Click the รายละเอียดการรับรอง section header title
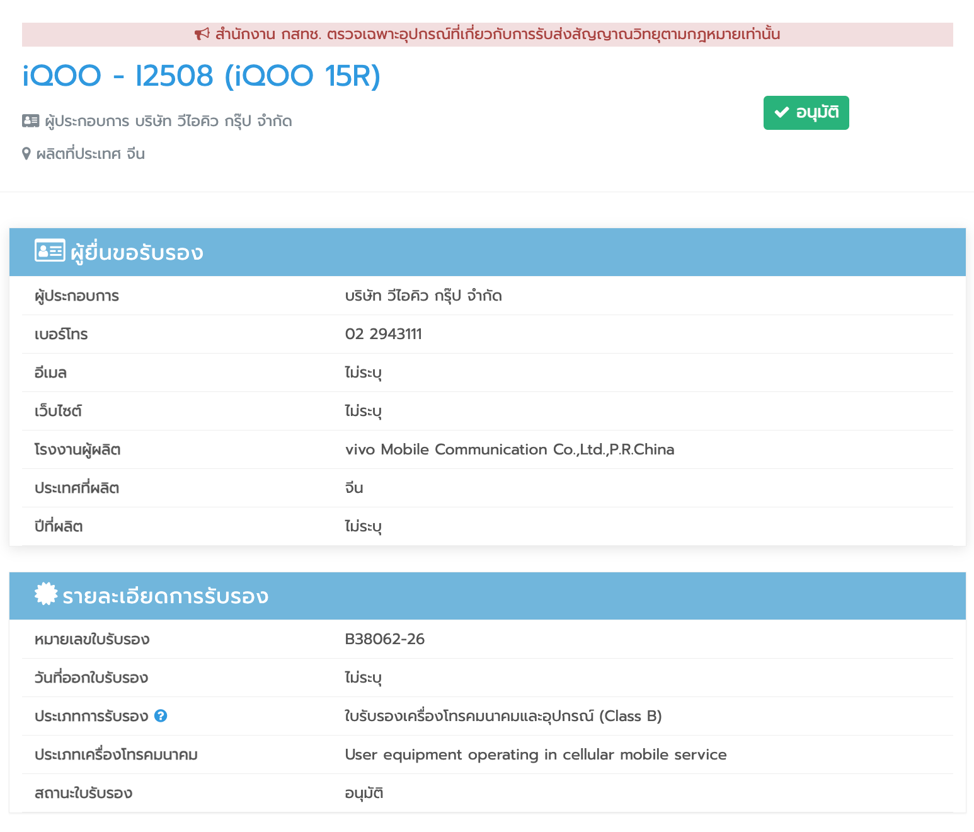This screenshot has height=832, width=974. [x=165, y=596]
